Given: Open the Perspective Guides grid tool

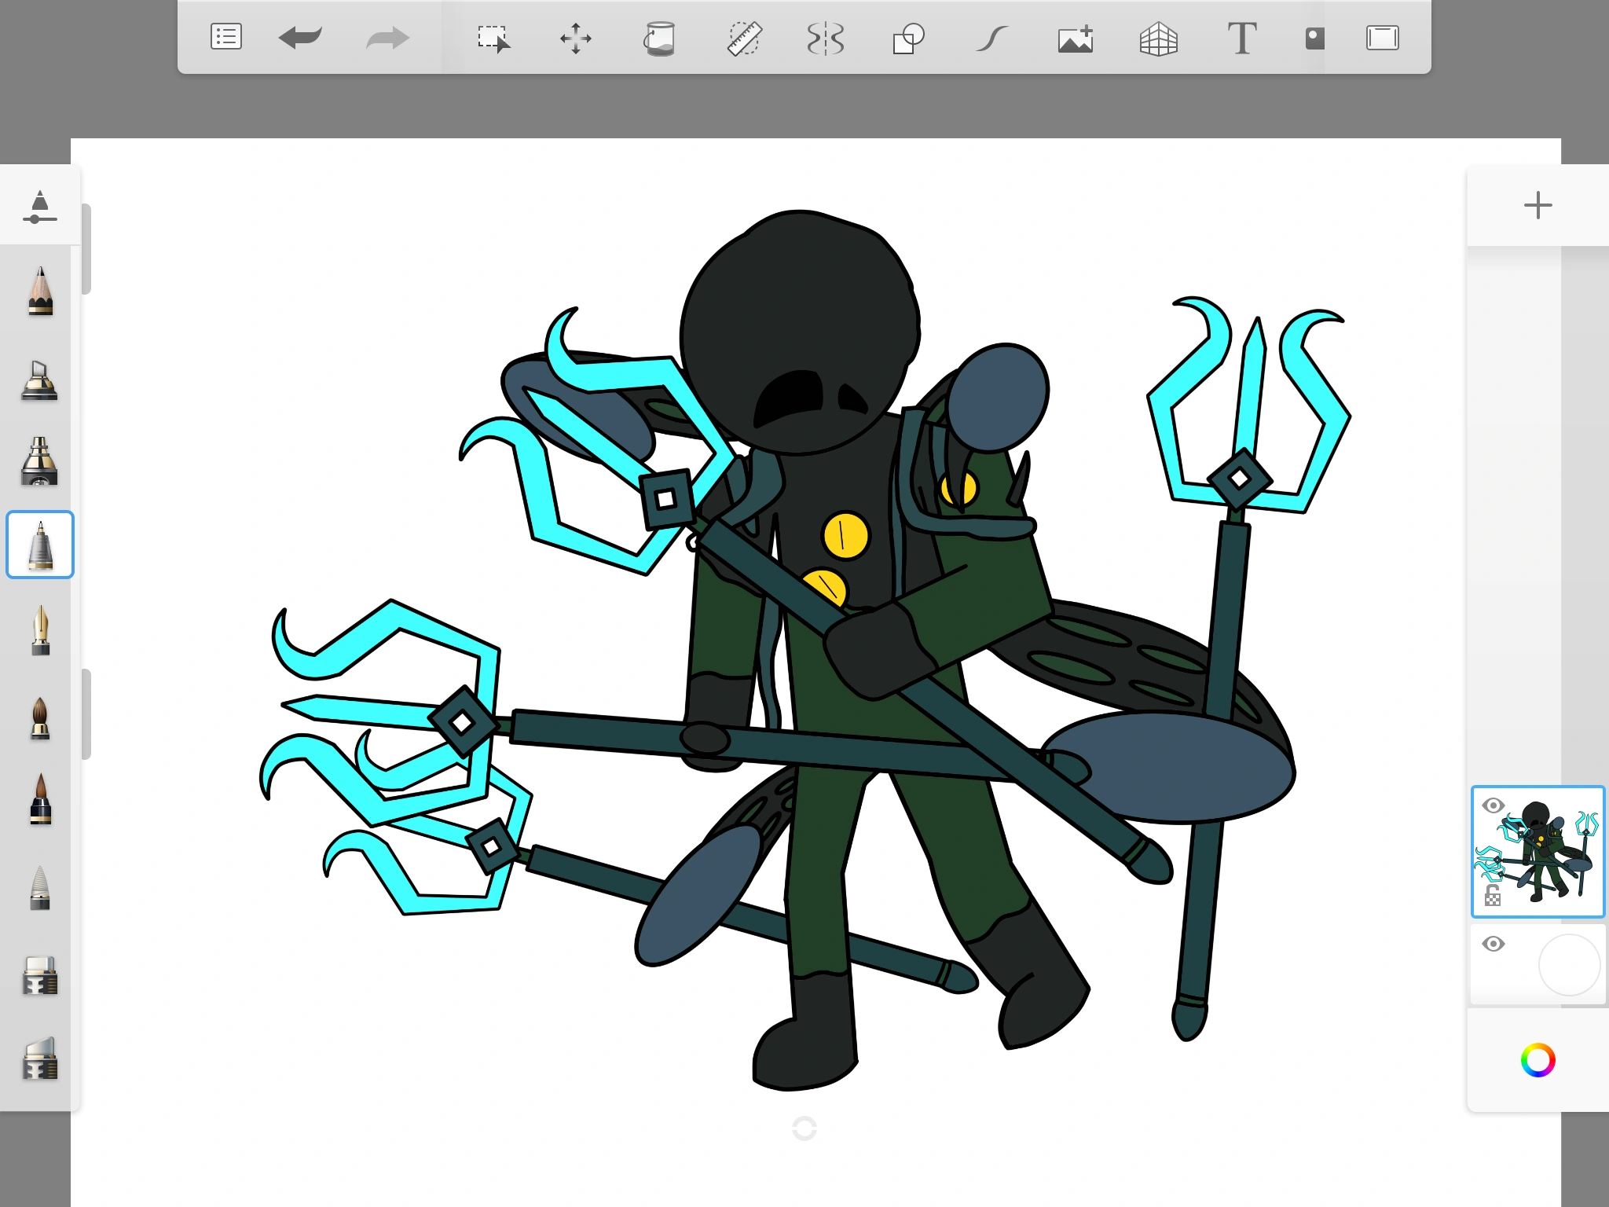Looking at the screenshot, I should (1159, 38).
